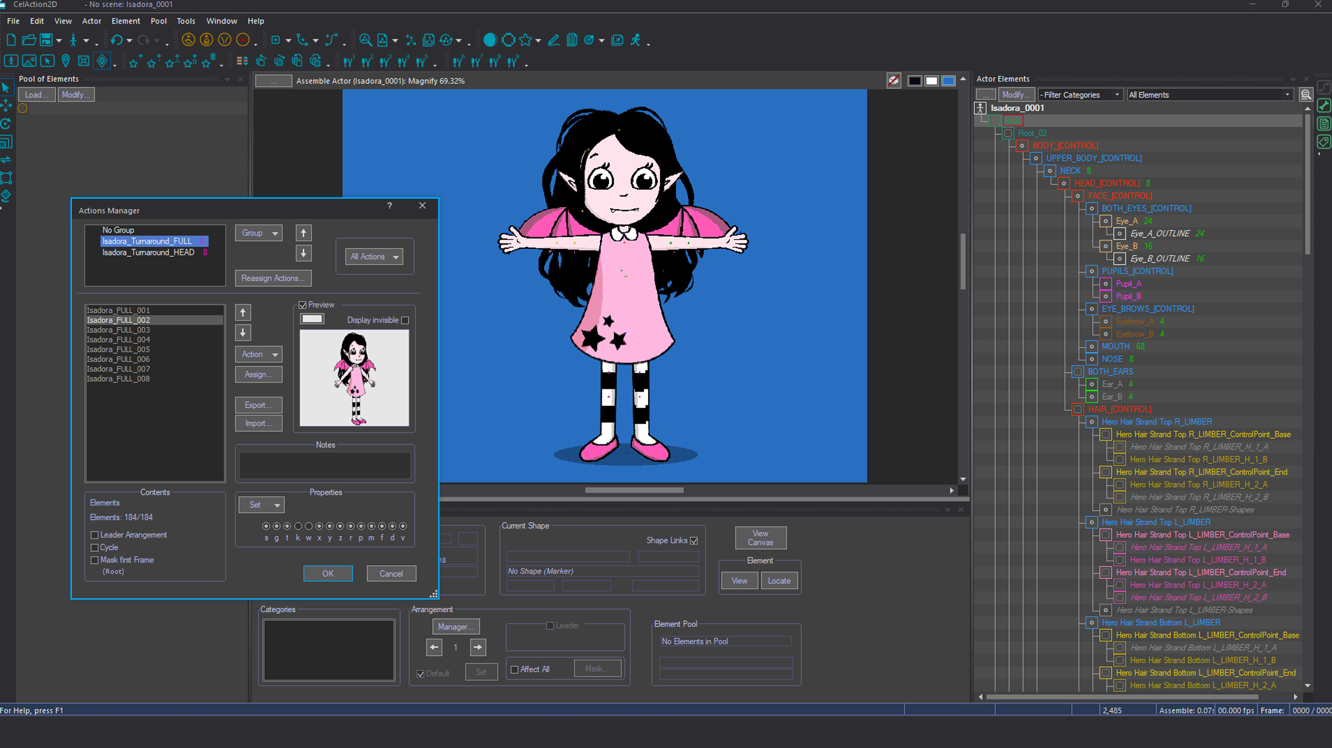Click the running figure icon in toolbar
The image size is (1332, 748).
pyautogui.click(x=636, y=40)
